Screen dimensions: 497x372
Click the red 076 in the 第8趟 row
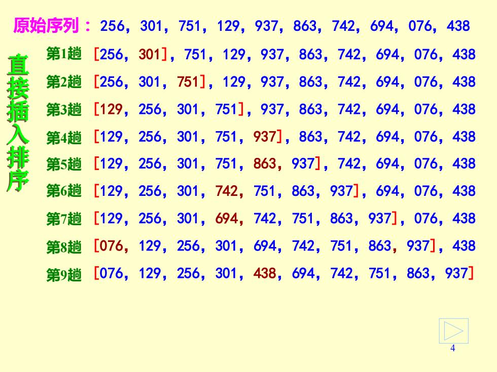tap(111, 246)
